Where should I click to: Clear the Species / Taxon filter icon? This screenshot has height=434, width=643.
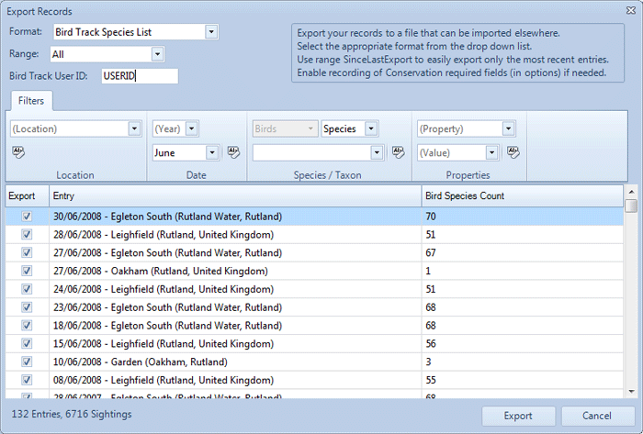[398, 152]
